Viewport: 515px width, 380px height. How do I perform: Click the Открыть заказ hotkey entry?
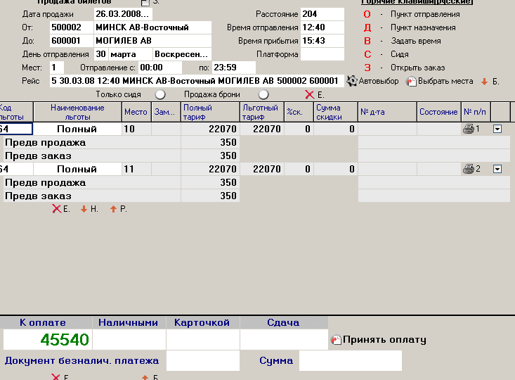[x=418, y=68]
